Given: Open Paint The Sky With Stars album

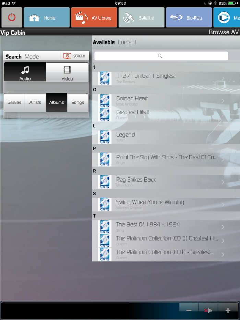Looking at the screenshot, I should click(x=166, y=160).
